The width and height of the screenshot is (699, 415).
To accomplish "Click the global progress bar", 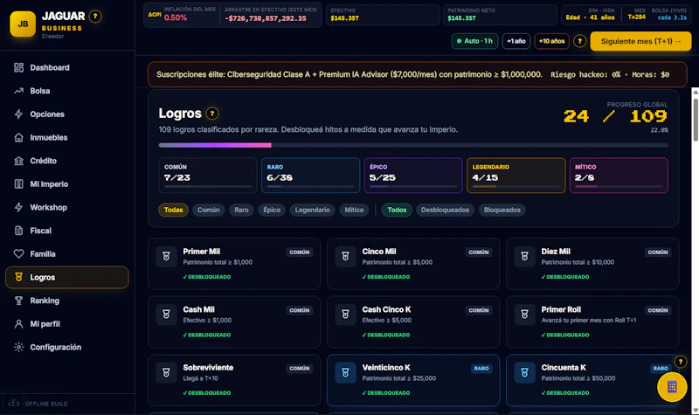I will tap(413, 145).
